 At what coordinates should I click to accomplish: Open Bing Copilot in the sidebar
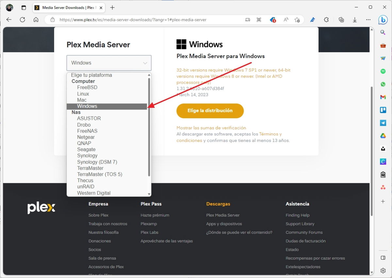[x=383, y=20]
